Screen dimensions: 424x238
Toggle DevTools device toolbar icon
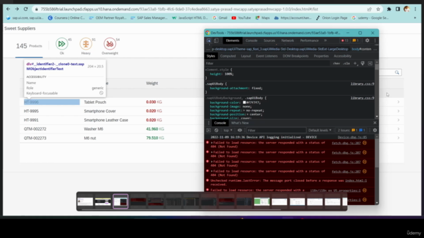(x=216, y=40)
